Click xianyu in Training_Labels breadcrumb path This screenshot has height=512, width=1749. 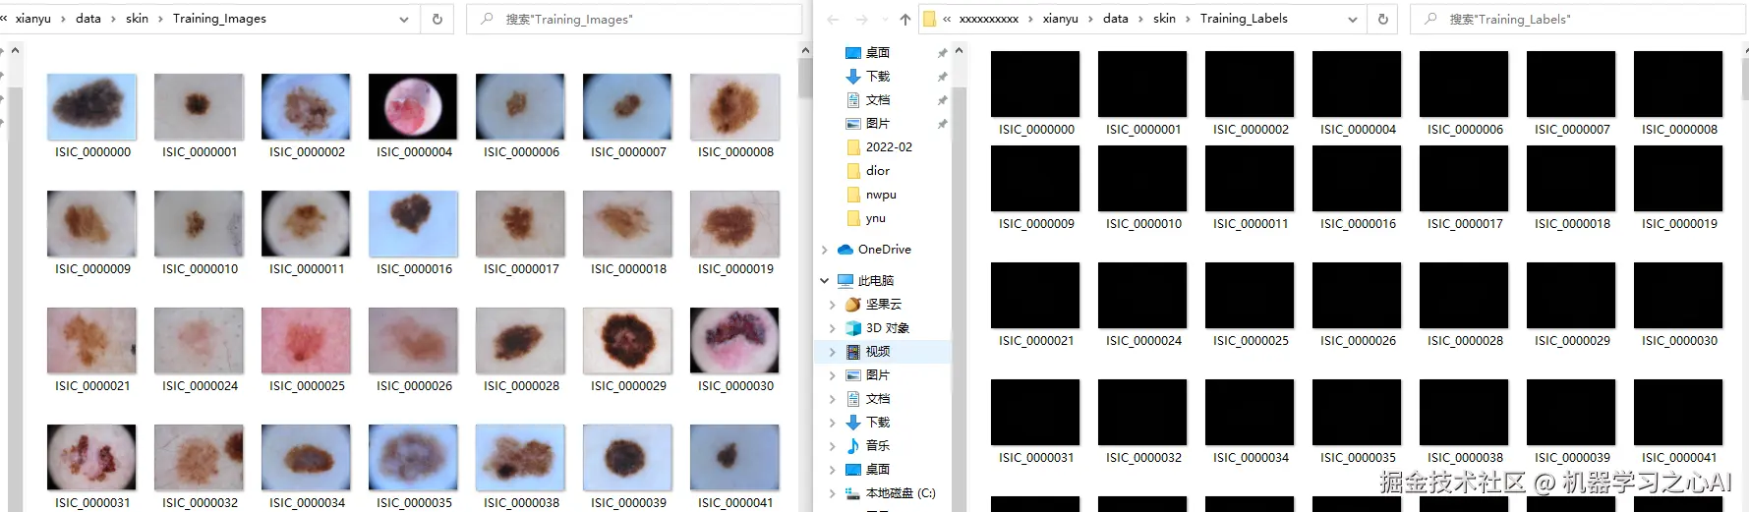click(x=1060, y=19)
